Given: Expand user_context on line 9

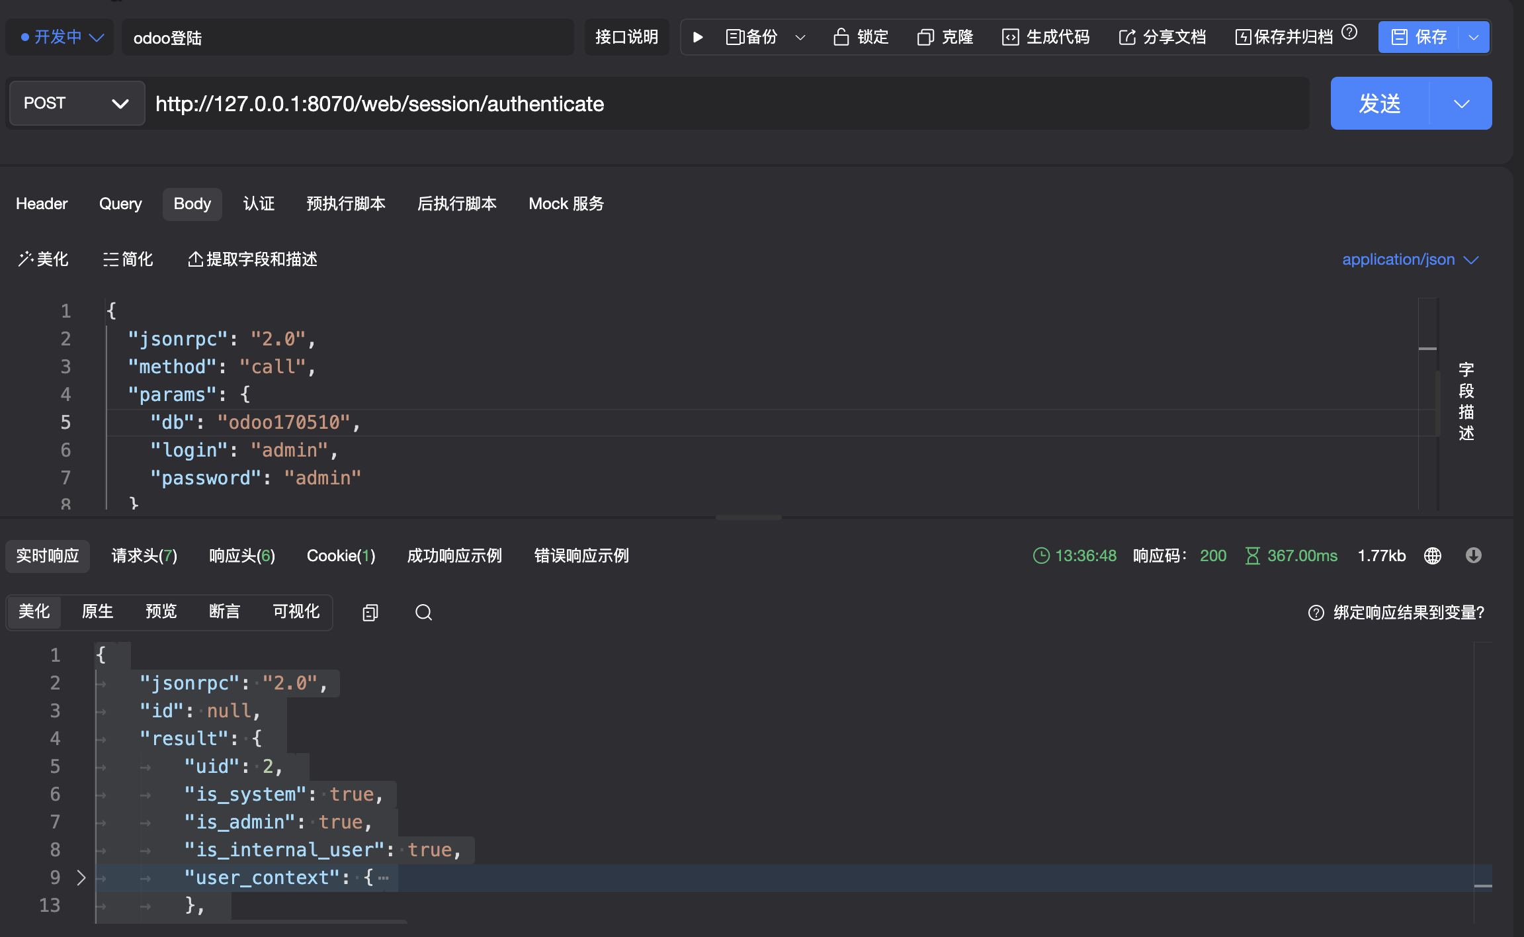Looking at the screenshot, I should pos(81,877).
